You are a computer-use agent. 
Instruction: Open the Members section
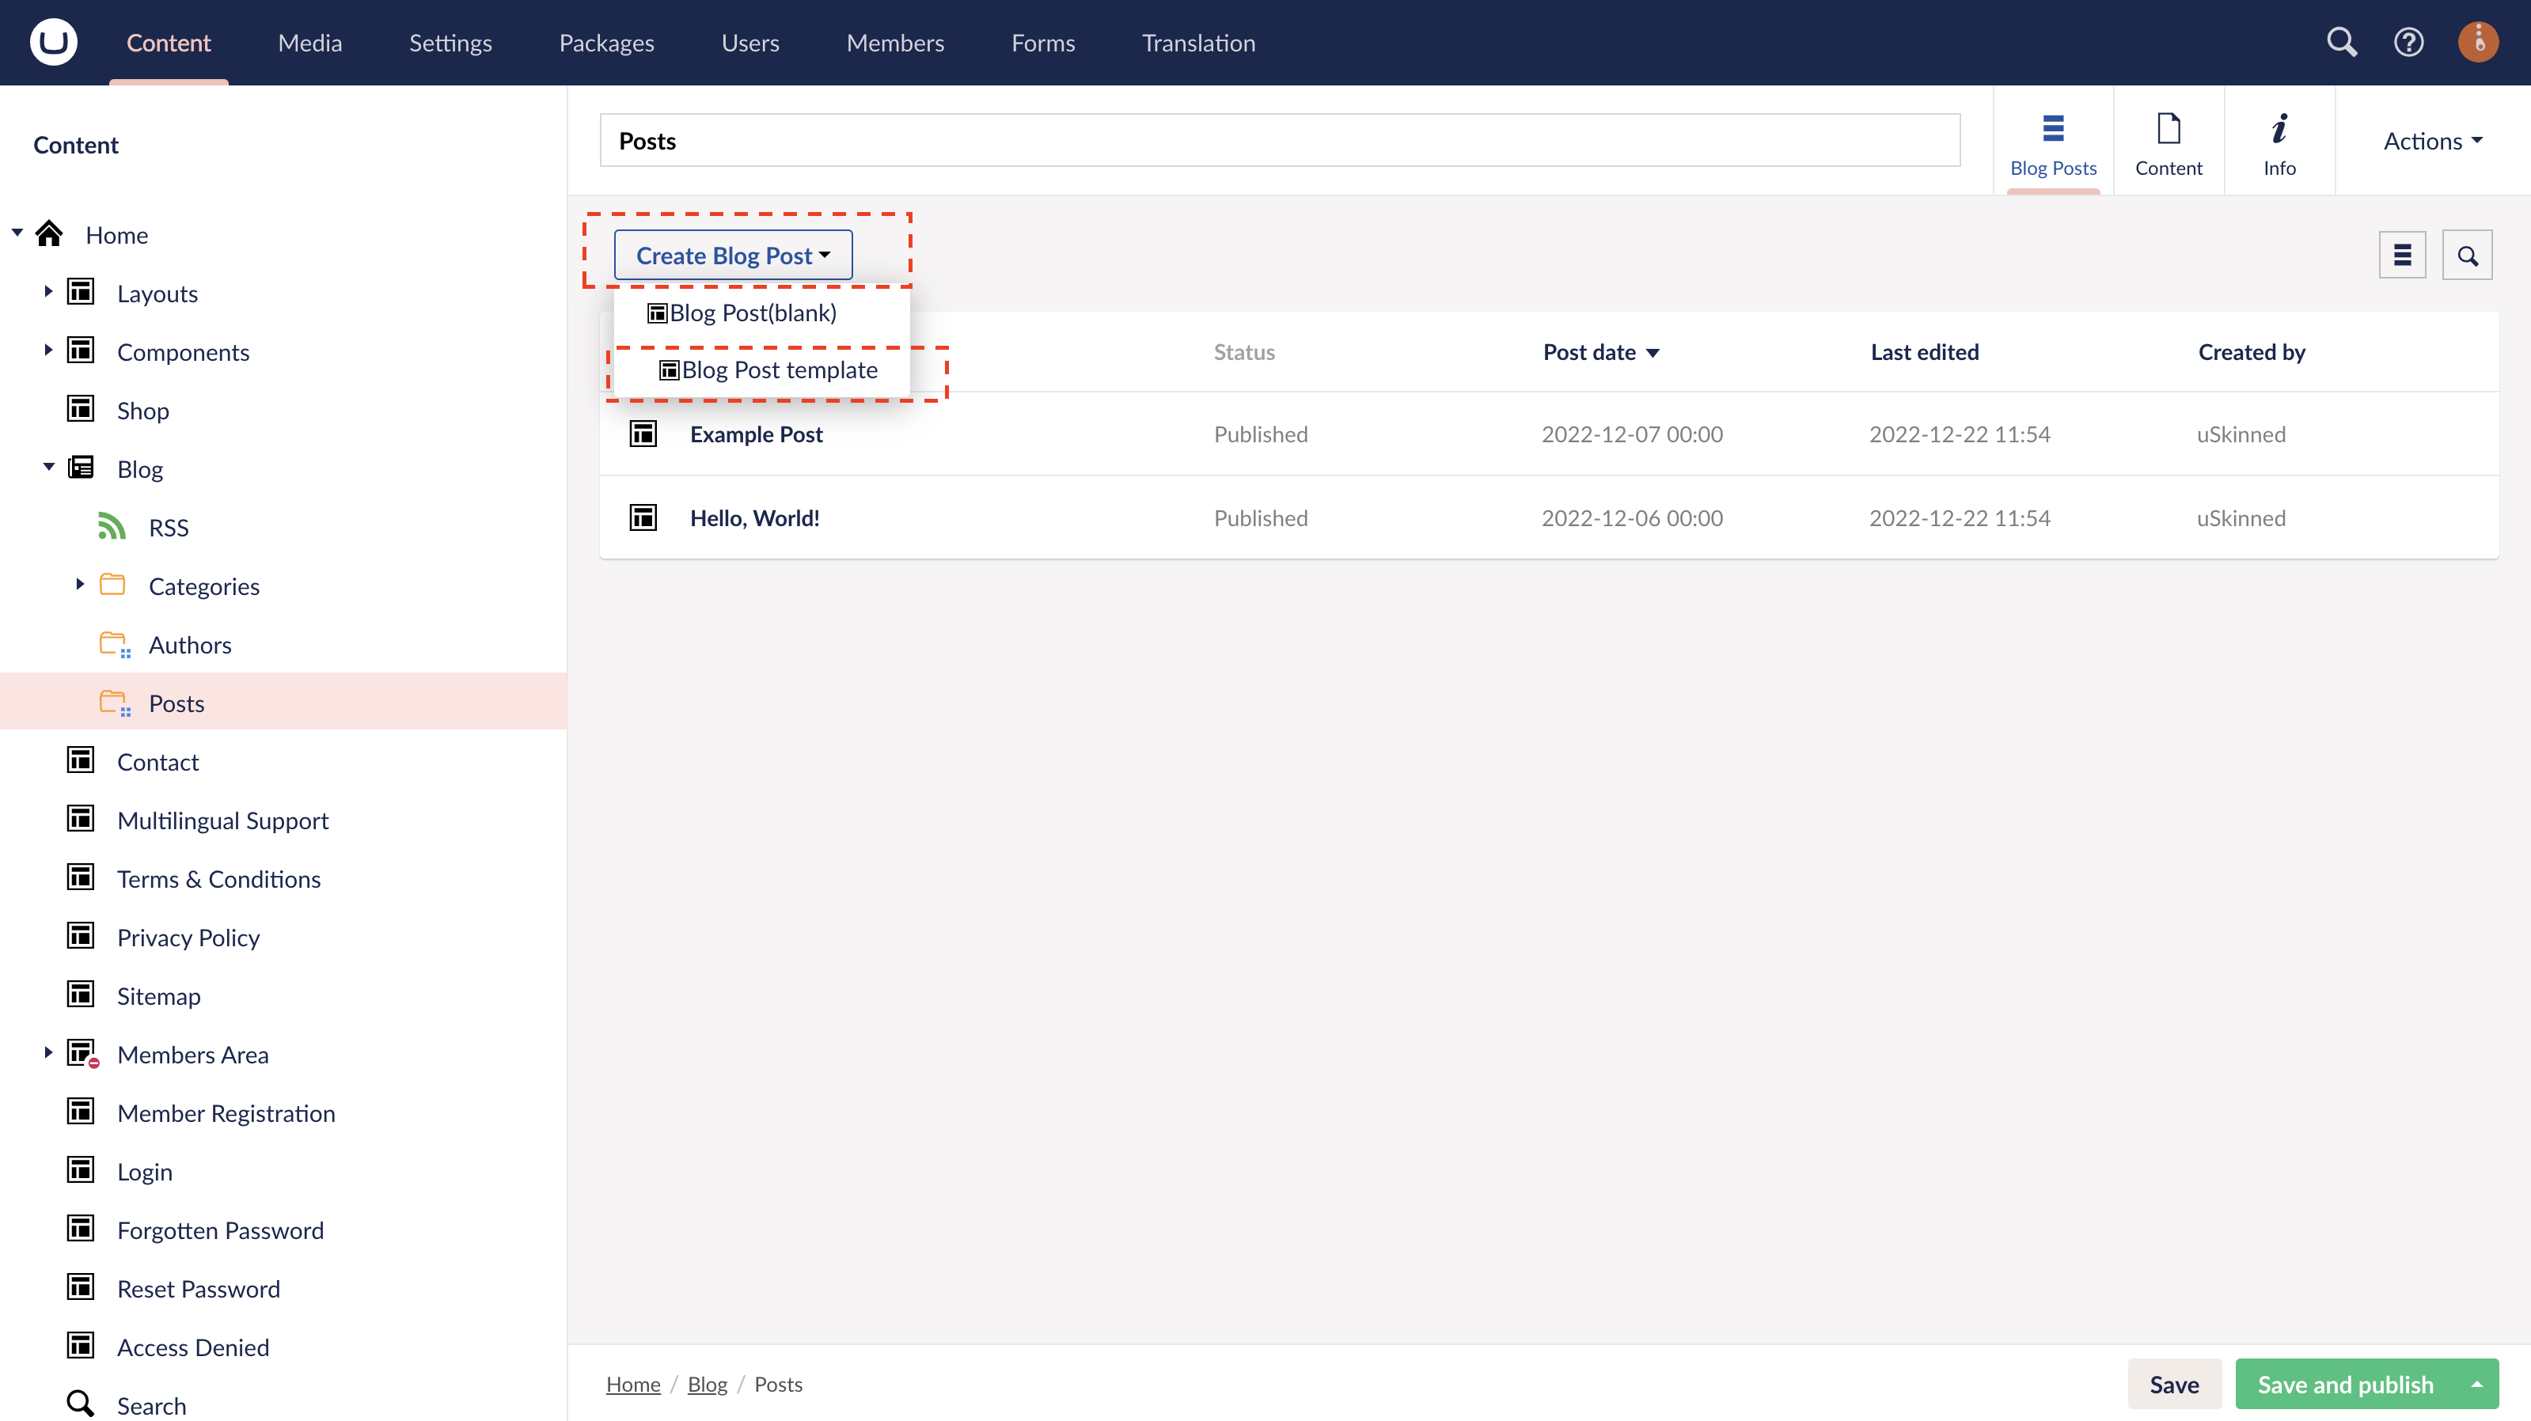[x=895, y=42]
